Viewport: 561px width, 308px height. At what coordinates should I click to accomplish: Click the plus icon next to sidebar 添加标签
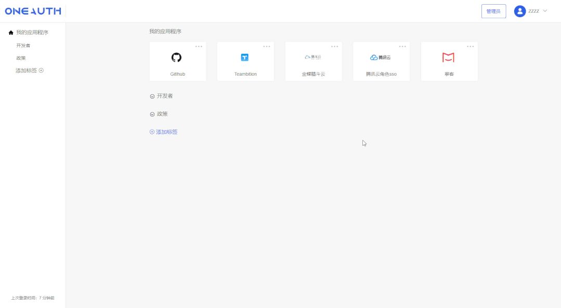pos(41,71)
